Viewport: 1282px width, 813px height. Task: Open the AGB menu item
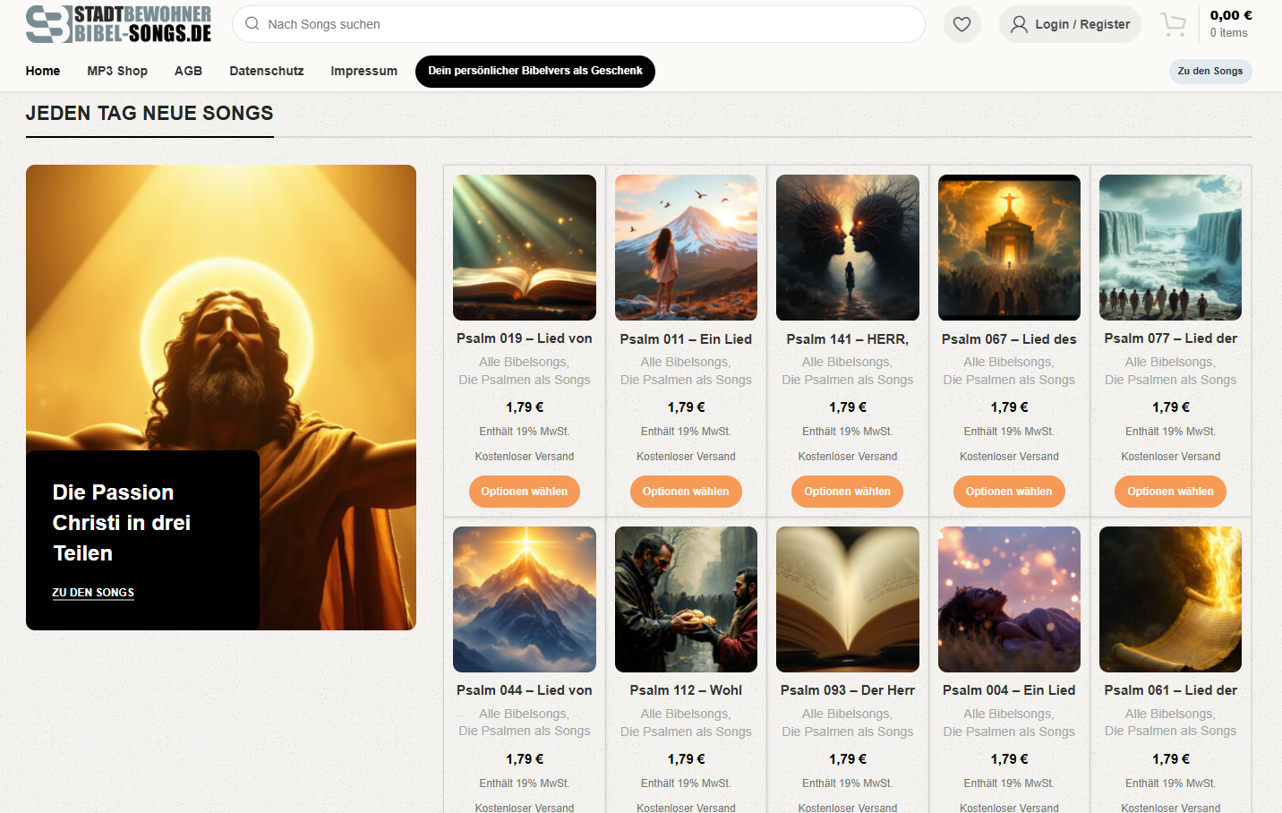pyautogui.click(x=188, y=71)
